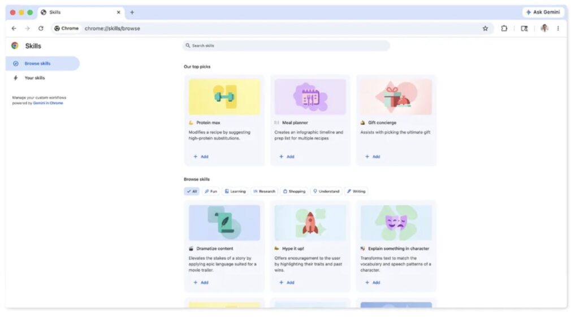
Task: Click the Search skills input field
Action: (x=286, y=45)
